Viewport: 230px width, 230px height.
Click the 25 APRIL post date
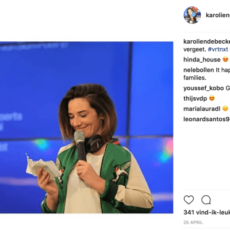pos(193,223)
